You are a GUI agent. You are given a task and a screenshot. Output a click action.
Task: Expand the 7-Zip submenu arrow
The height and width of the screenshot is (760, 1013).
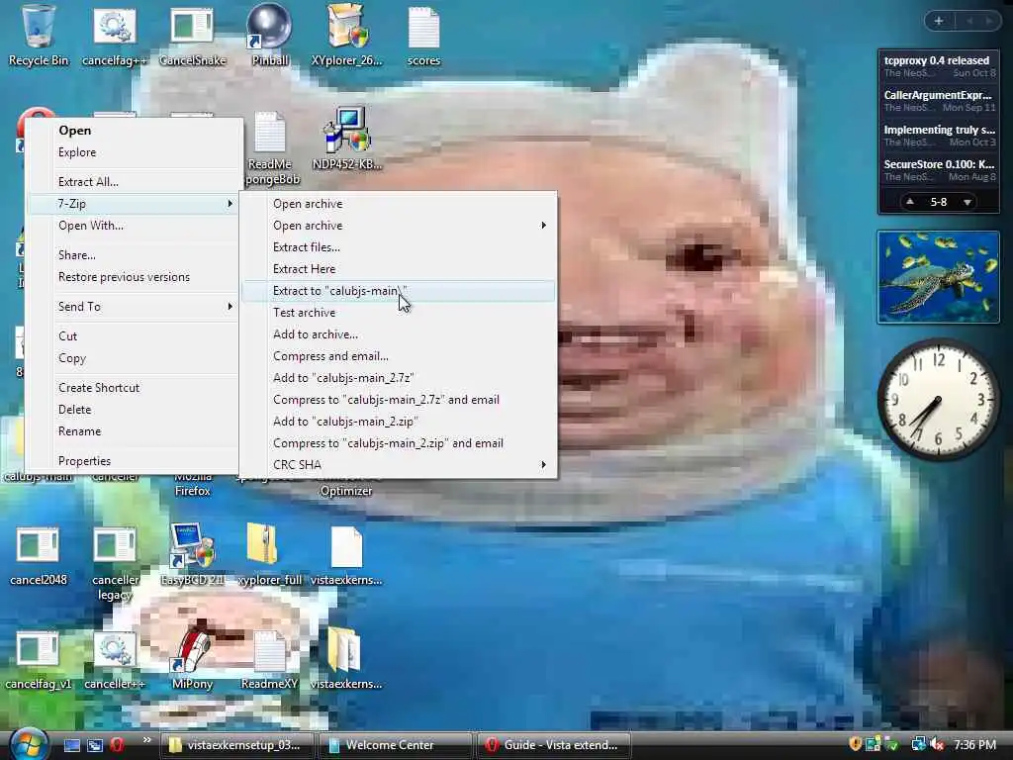(x=230, y=204)
